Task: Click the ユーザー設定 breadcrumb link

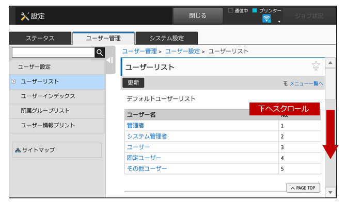Action: coord(182,52)
